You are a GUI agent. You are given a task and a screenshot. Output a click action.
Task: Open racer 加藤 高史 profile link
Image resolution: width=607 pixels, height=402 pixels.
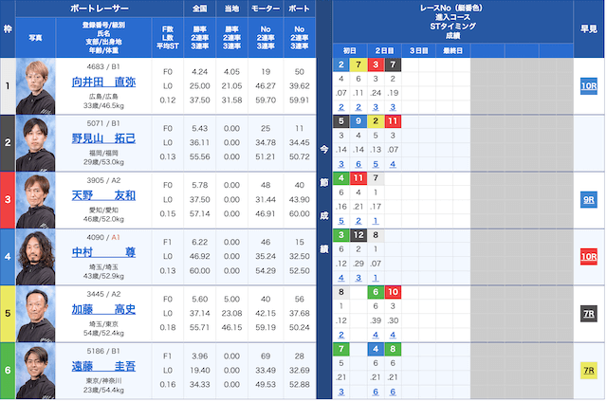(103, 309)
